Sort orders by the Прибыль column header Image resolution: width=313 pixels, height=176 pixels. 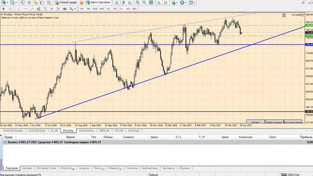click(306, 137)
